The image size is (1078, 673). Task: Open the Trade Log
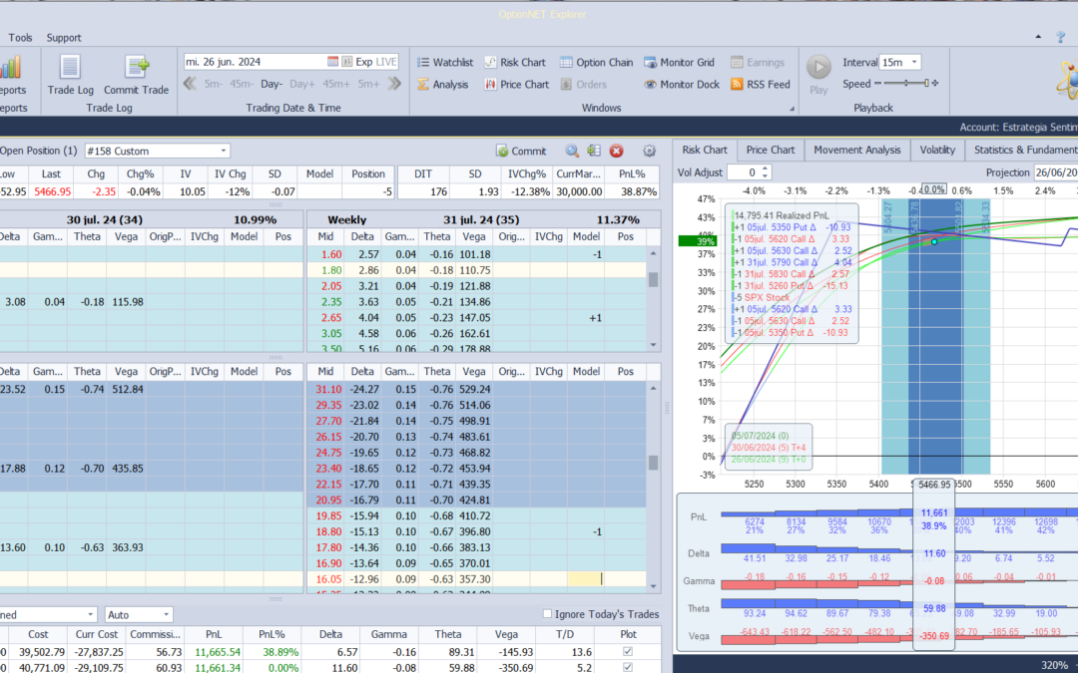pyautogui.click(x=70, y=76)
